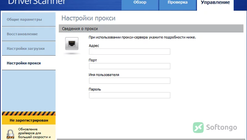Click the DriverScanner title logo
The height and width of the screenshot is (140, 247).
(x=36, y=2)
